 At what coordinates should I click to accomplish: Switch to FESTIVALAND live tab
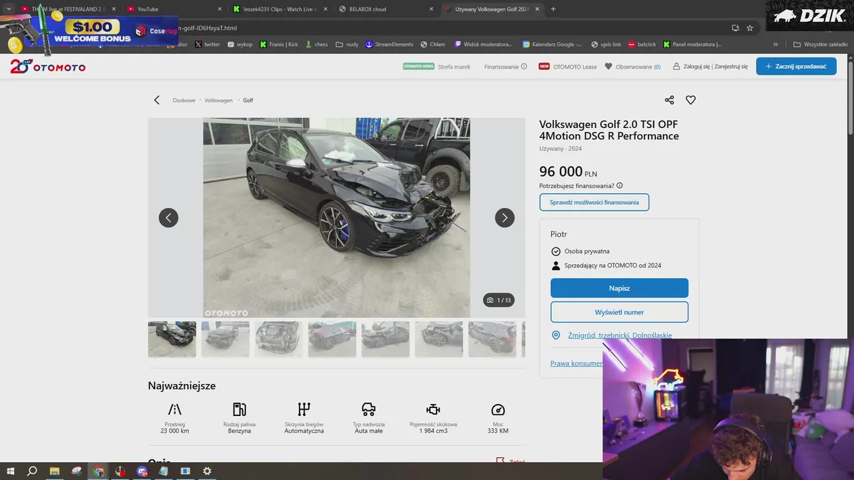[x=67, y=9]
